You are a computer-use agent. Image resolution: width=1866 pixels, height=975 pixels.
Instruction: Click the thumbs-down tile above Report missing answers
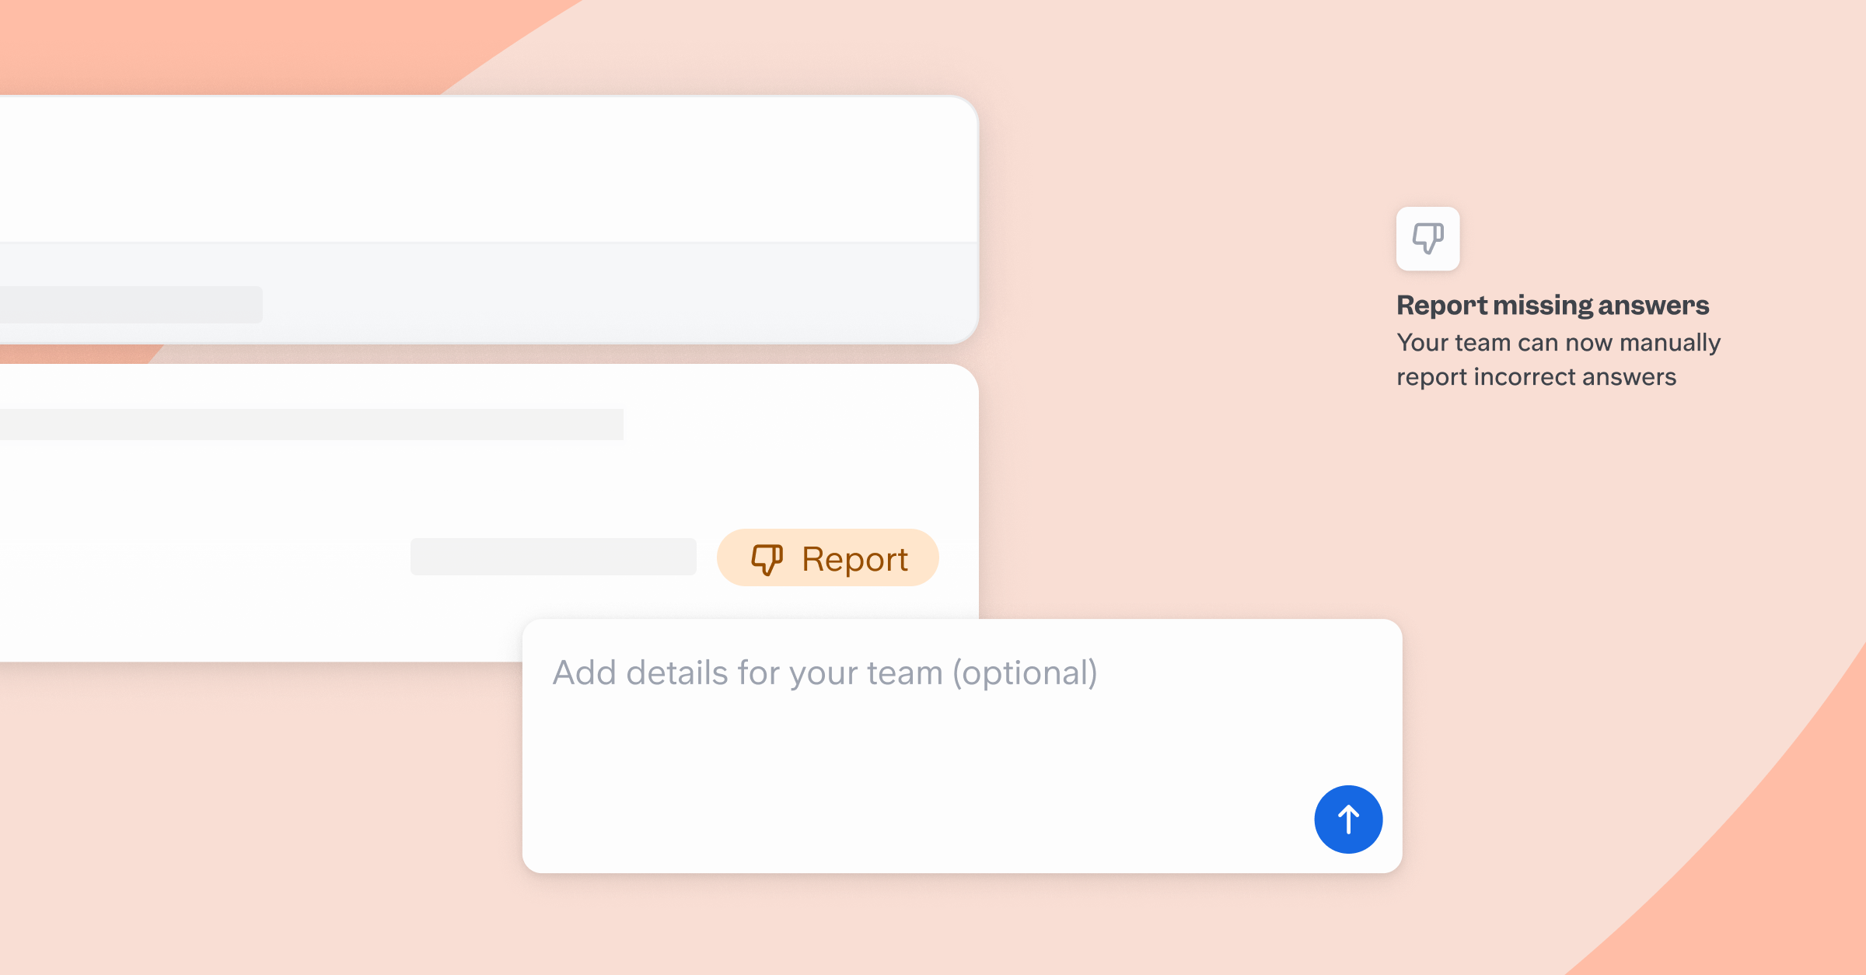pos(1427,239)
